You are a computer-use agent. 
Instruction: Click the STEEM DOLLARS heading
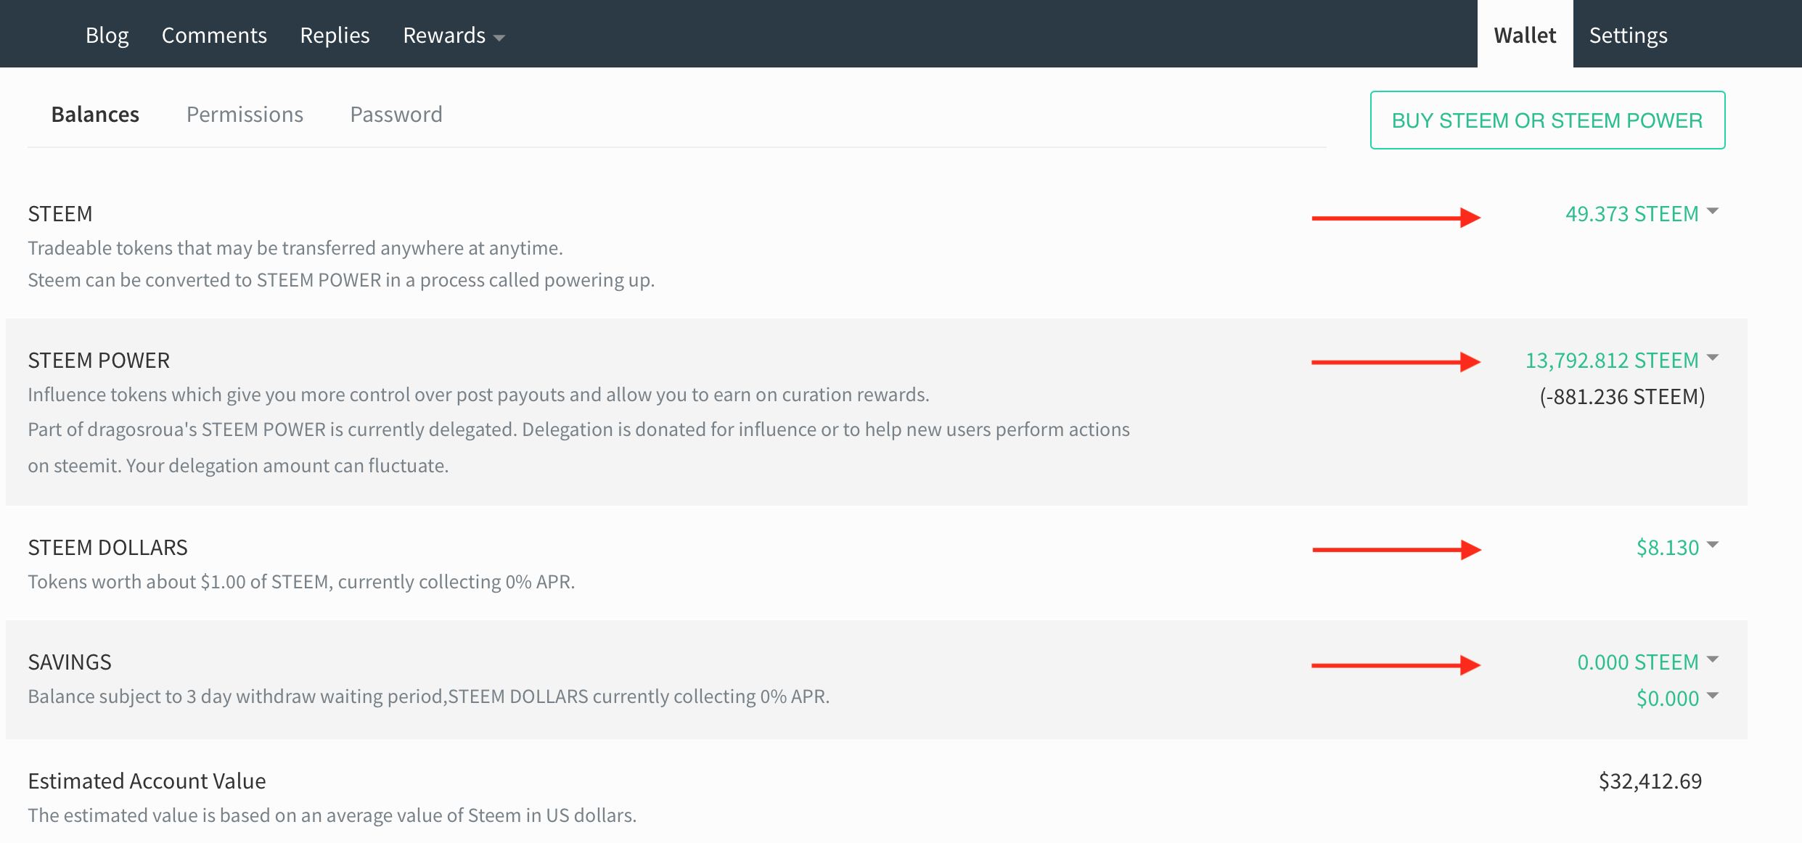[x=107, y=548]
